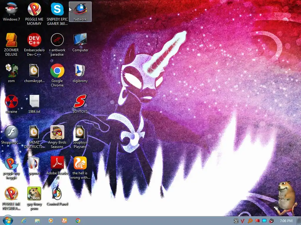Click the network monitor tray icon
The height and width of the screenshot is (225, 301).
(x=264, y=221)
